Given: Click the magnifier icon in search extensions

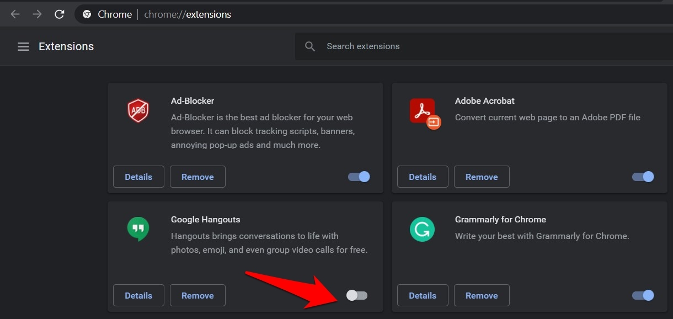Looking at the screenshot, I should point(310,46).
